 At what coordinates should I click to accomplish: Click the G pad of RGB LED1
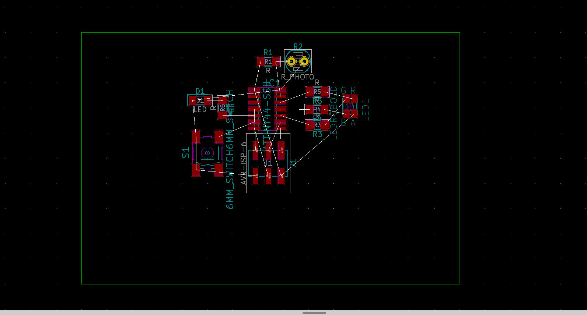click(x=346, y=99)
